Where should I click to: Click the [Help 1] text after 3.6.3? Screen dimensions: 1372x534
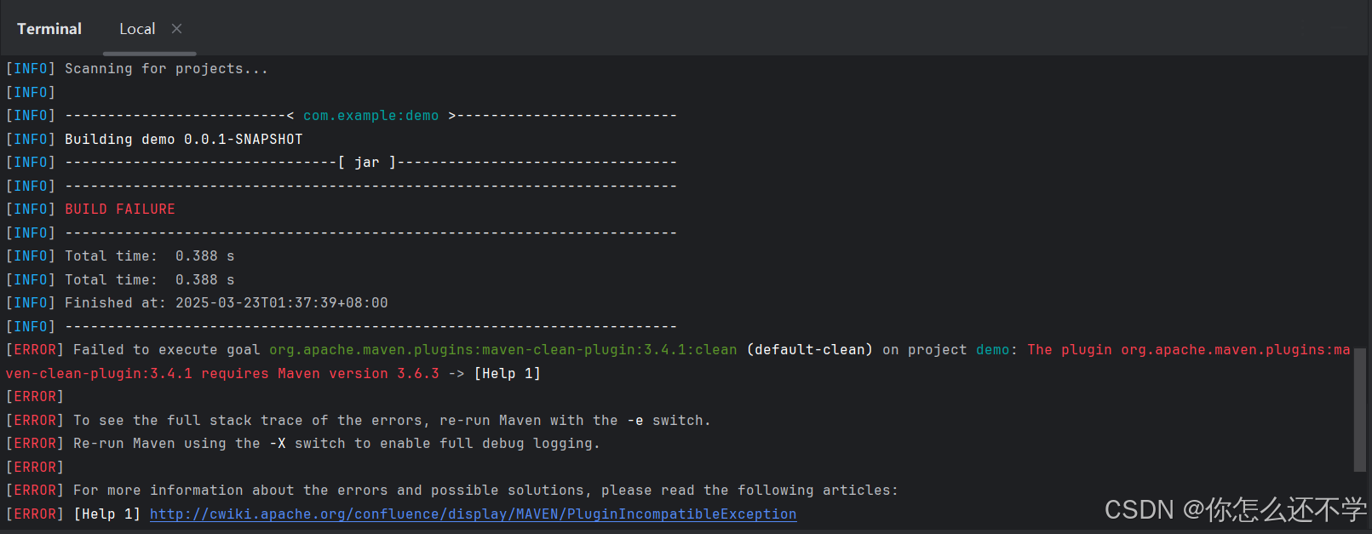508,373
